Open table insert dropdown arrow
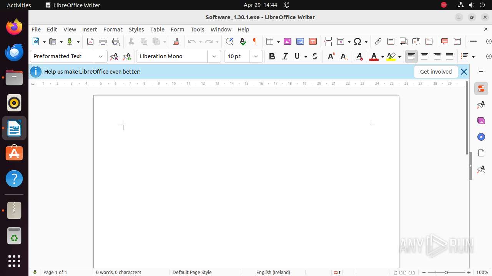The image size is (492, 276). coord(278,41)
